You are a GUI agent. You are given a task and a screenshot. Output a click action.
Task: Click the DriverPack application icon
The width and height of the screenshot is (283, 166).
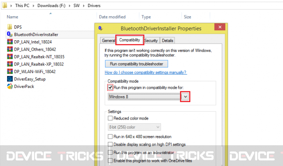(10, 86)
